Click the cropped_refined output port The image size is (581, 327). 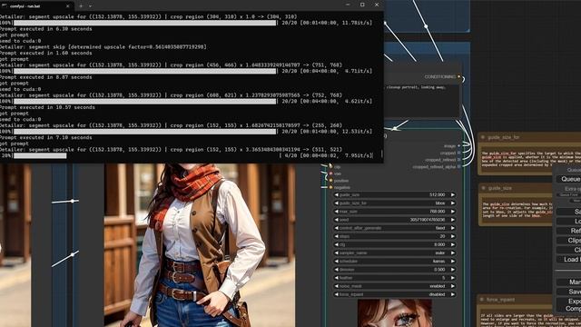(x=459, y=160)
